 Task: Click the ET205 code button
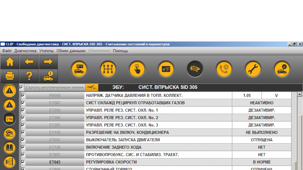click(55, 110)
